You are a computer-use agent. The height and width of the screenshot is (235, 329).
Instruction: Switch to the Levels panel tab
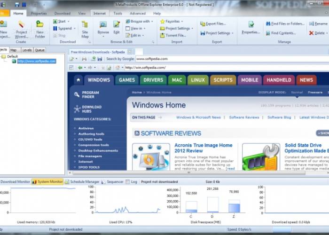click(x=27, y=50)
